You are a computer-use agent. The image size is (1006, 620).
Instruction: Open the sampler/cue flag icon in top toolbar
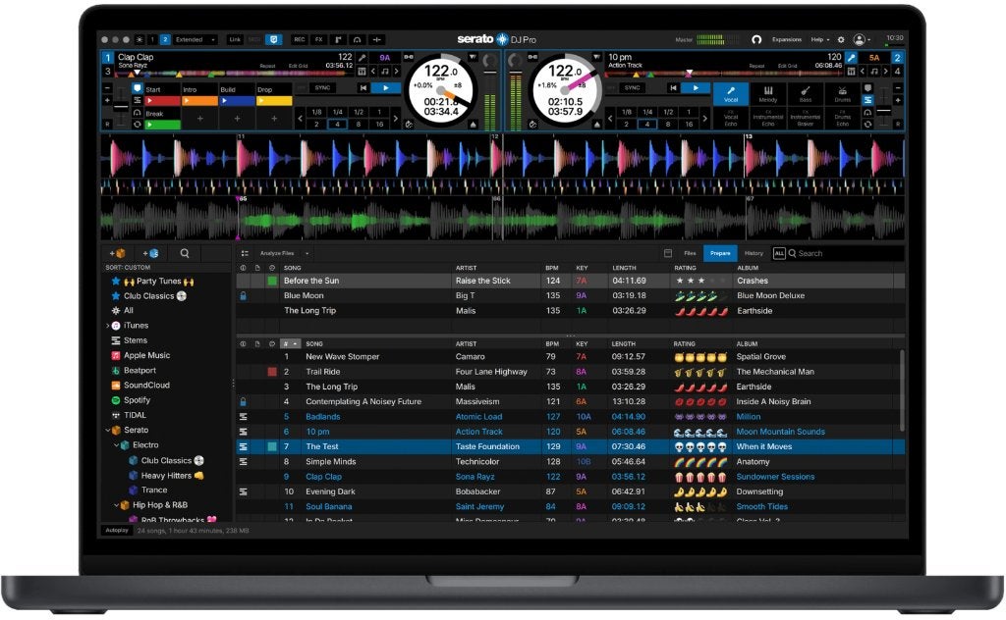[x=338, y=39]
